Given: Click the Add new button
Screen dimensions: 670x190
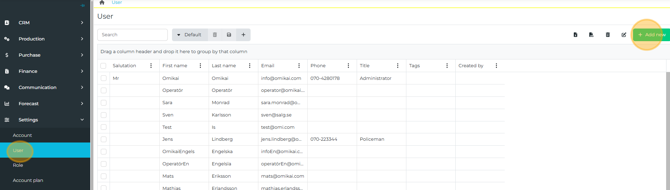Looking at the screenshot, I should (x=651, y=35).
